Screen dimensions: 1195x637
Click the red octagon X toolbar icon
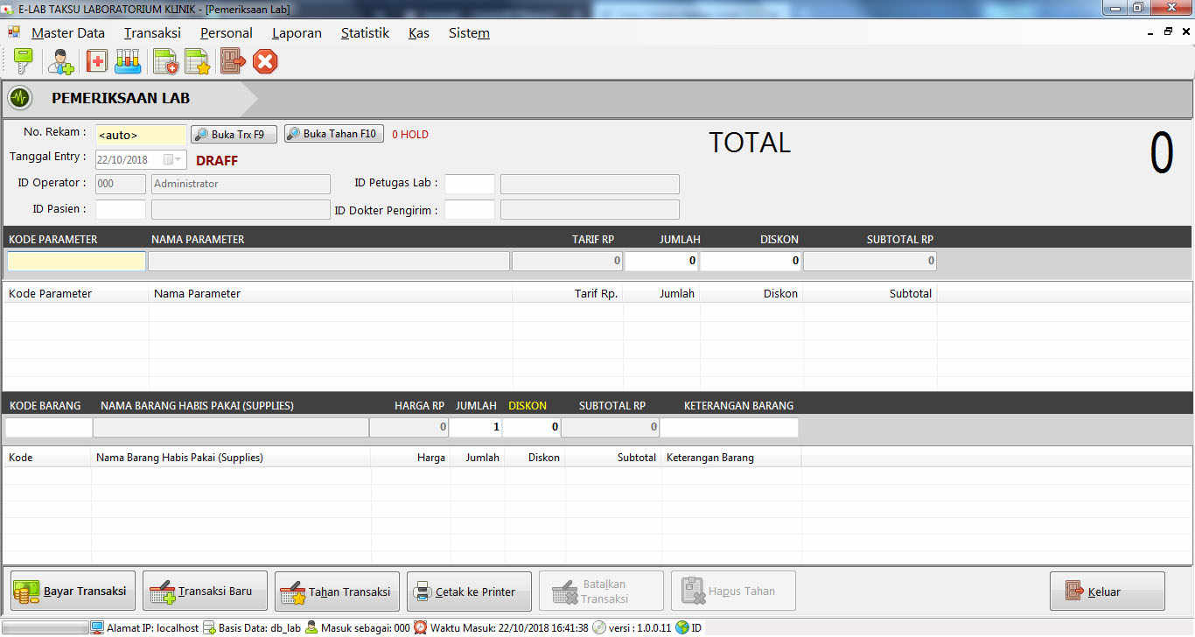coord(265,61)
